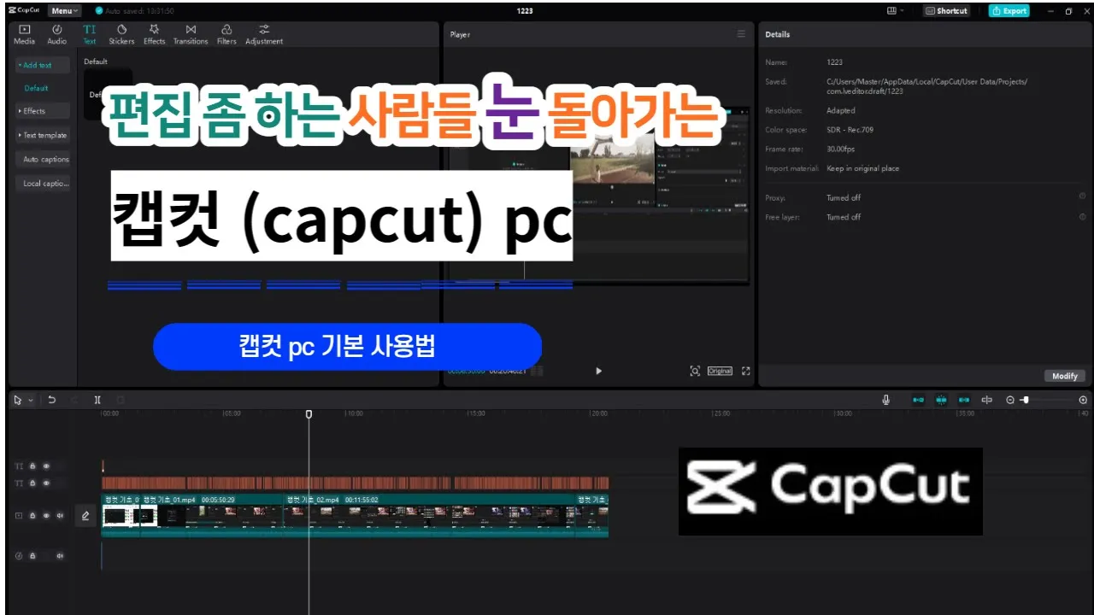Open the Filters tab

(226, 34)
